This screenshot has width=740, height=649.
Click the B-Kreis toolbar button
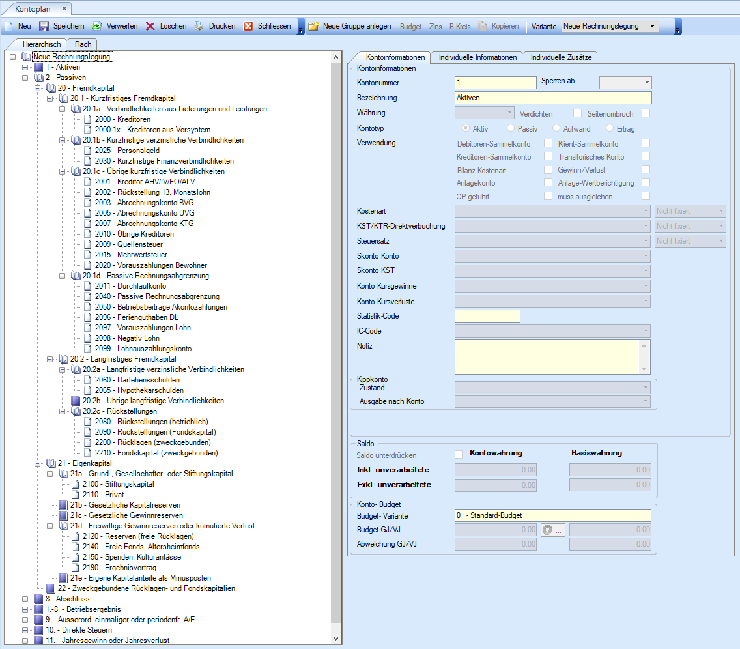(x=460, y=27)
